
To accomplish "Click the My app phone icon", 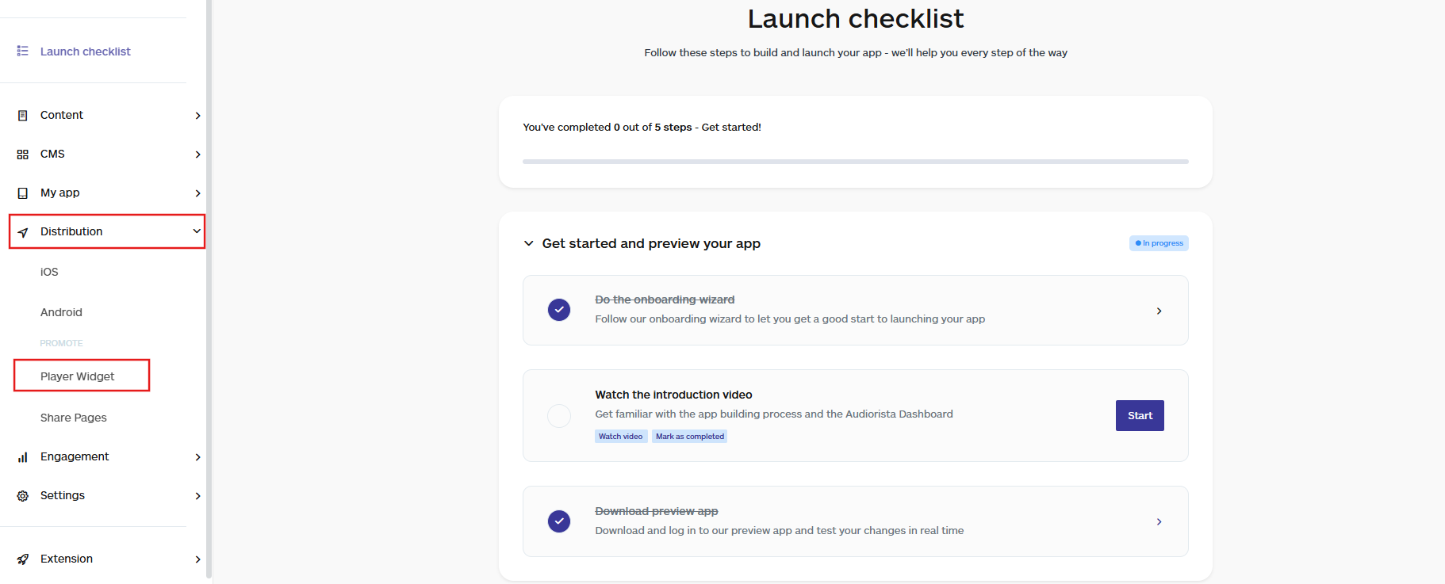I will pos(23,193).
